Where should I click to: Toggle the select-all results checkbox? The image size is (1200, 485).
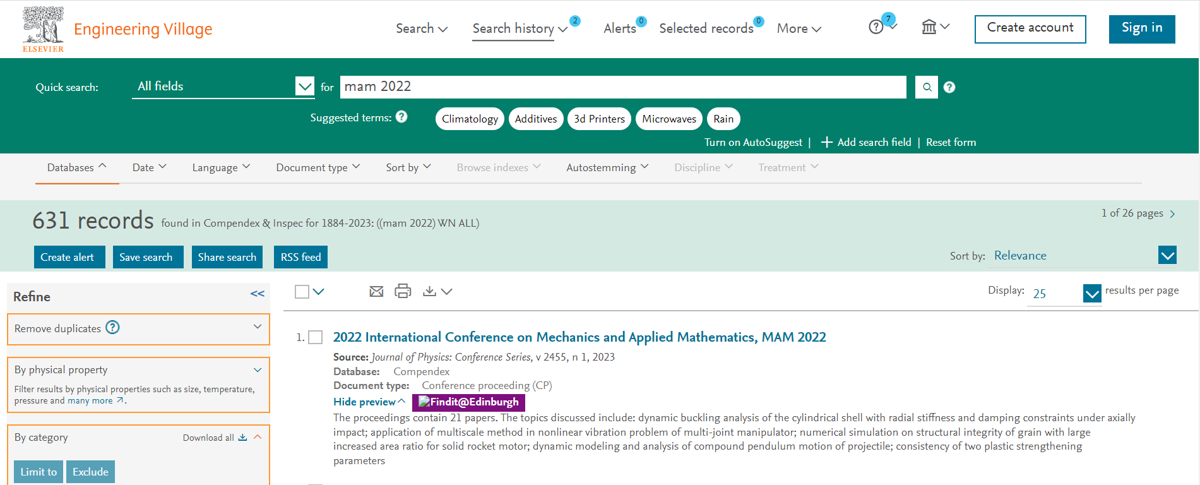[302, 291]
